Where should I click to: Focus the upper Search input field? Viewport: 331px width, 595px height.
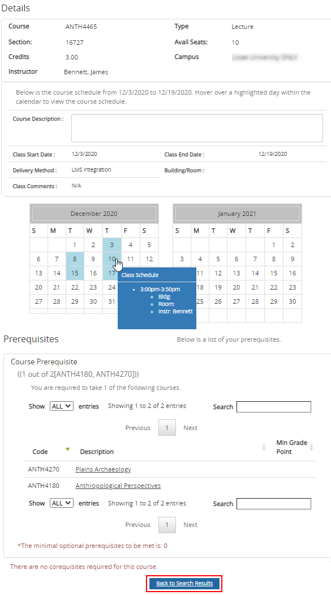(274, 407)
